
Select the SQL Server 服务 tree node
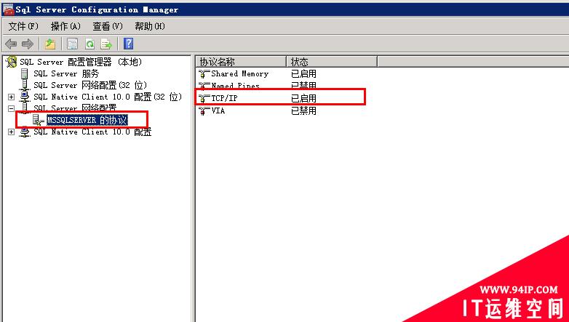pyautogui.click(x=66, y=73)
